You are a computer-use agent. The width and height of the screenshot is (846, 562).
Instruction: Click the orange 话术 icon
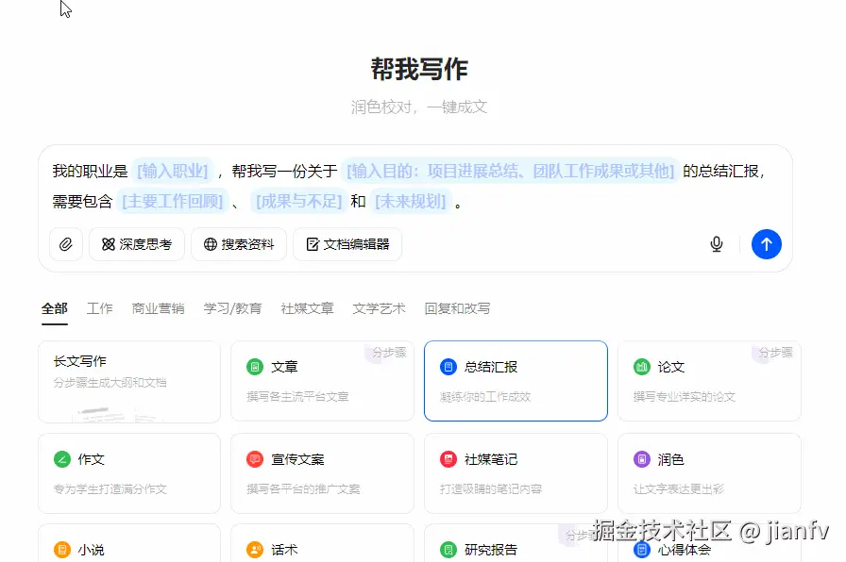coord(255,550)
